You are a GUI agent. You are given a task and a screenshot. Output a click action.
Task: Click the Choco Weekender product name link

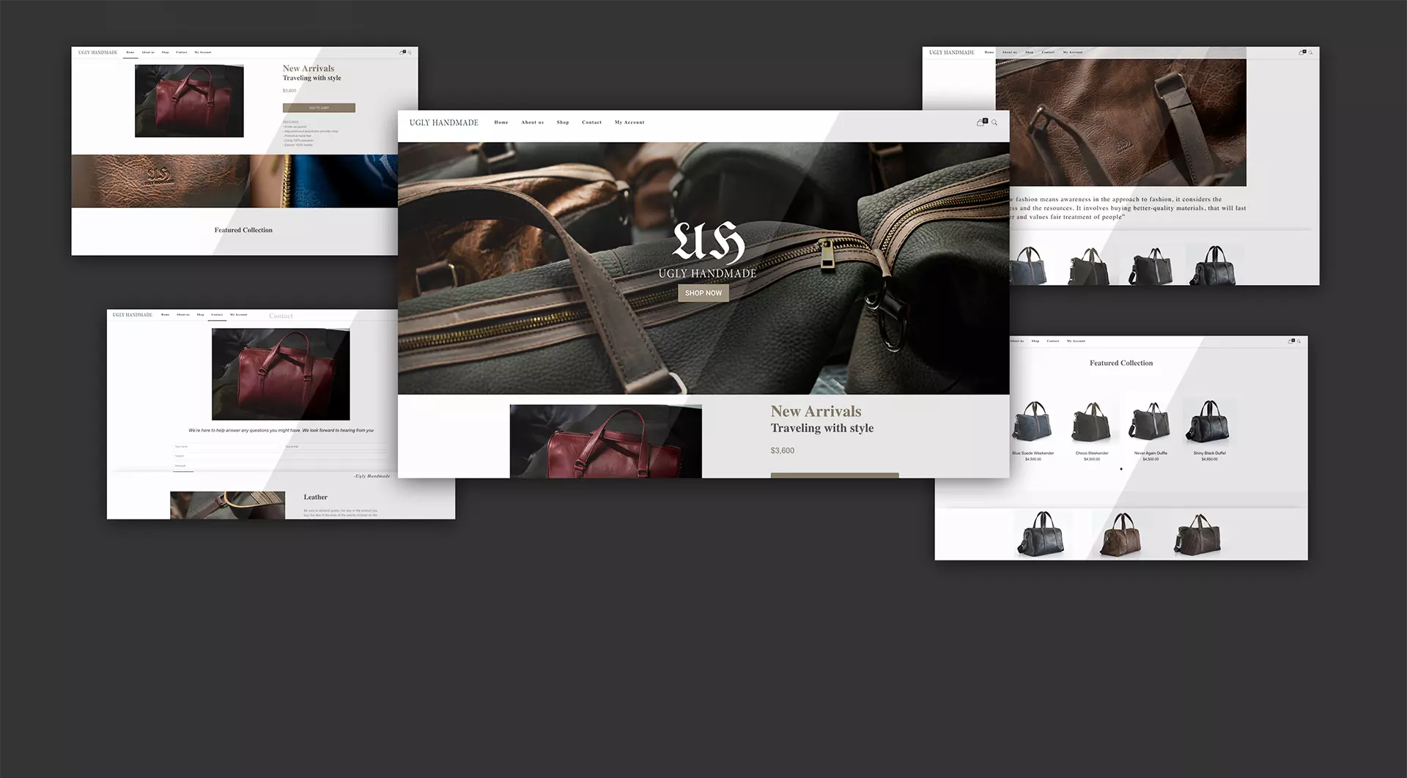[1091, 453]
